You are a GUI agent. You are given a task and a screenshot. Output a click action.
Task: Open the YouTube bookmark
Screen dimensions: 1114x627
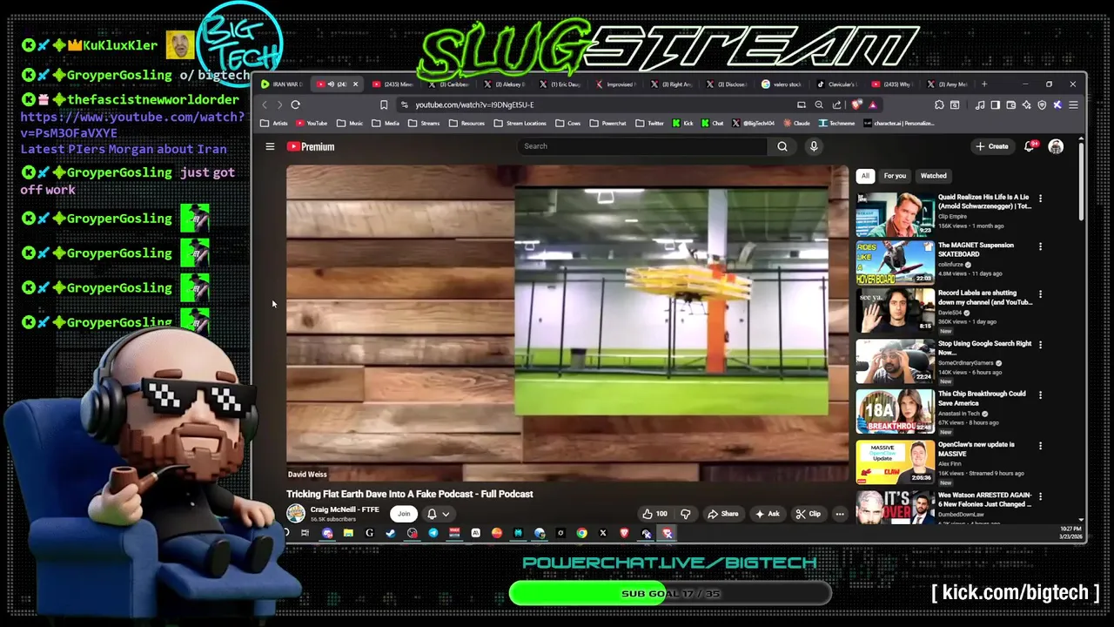point(311,123)
